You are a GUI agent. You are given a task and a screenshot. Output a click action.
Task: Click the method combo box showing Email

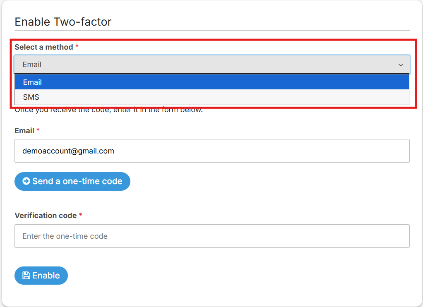(x=207, y=65)
